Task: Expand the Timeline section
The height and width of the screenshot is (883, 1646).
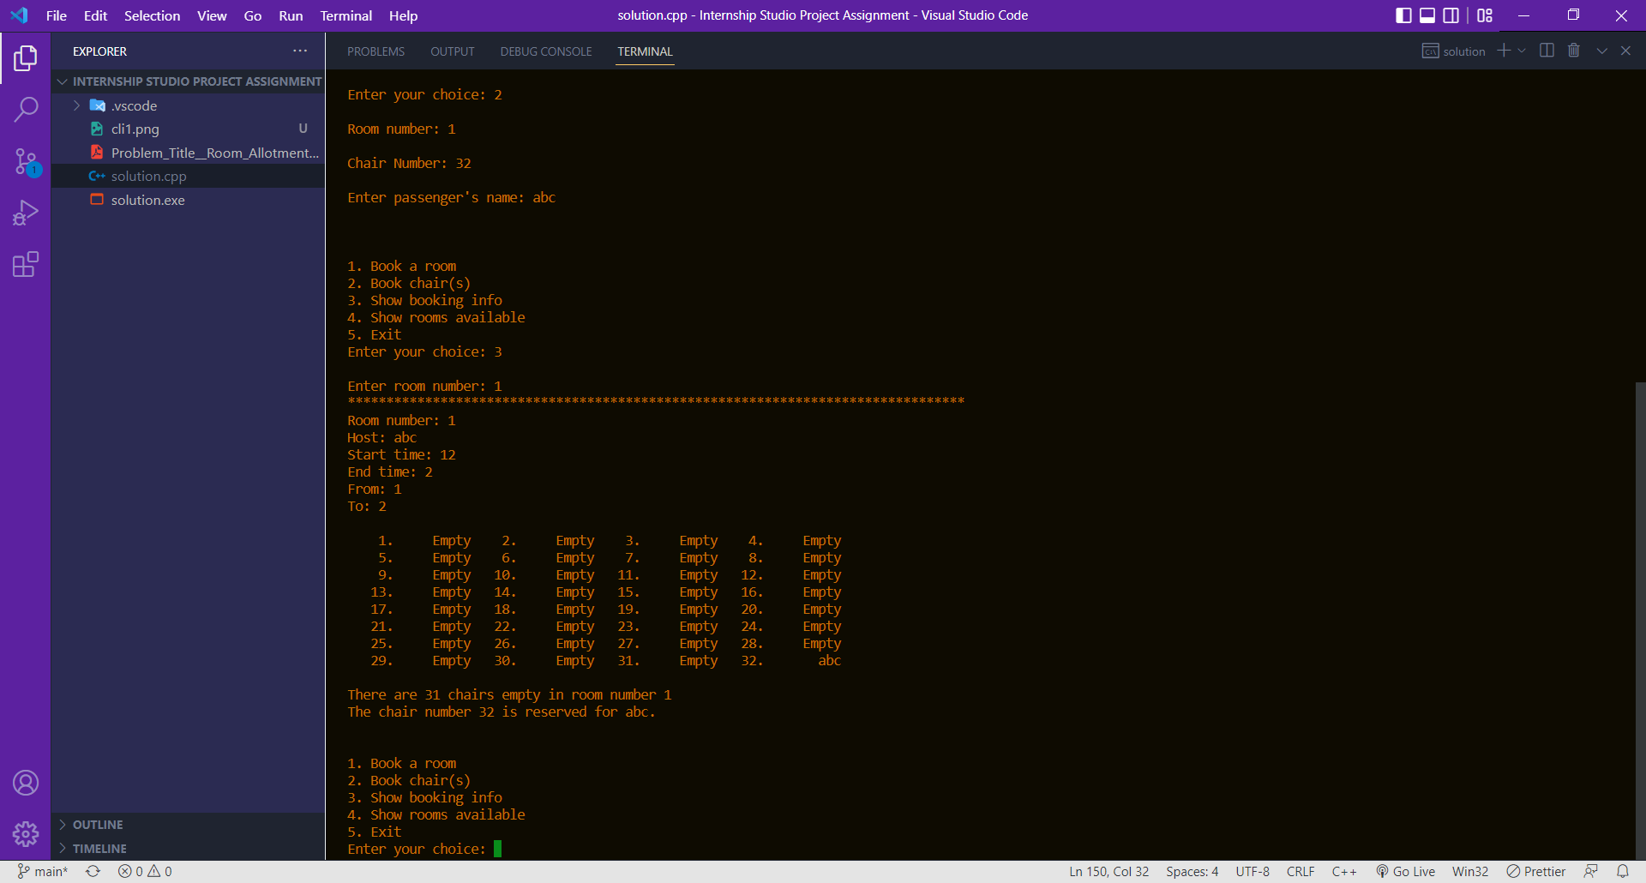Action: point(189,849)
